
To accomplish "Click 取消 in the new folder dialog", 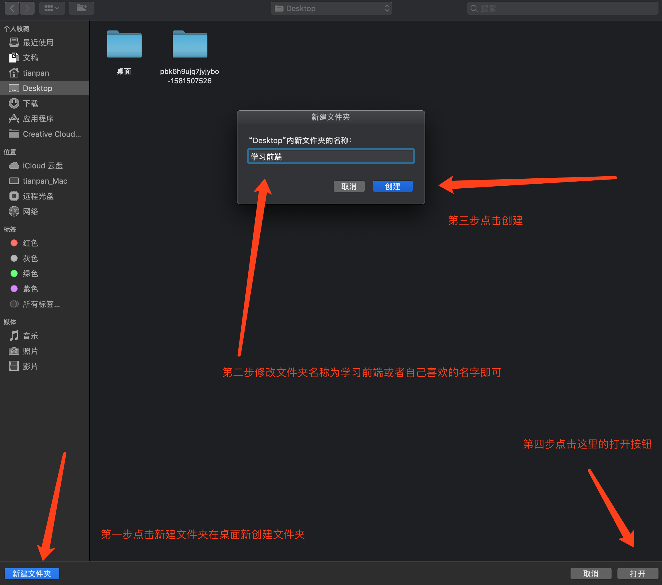I will click(349, 186).
